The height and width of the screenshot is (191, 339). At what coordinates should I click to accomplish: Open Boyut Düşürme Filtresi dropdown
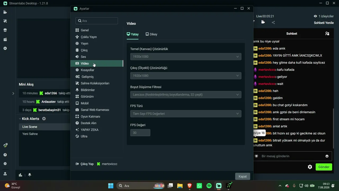pos(186,94)
